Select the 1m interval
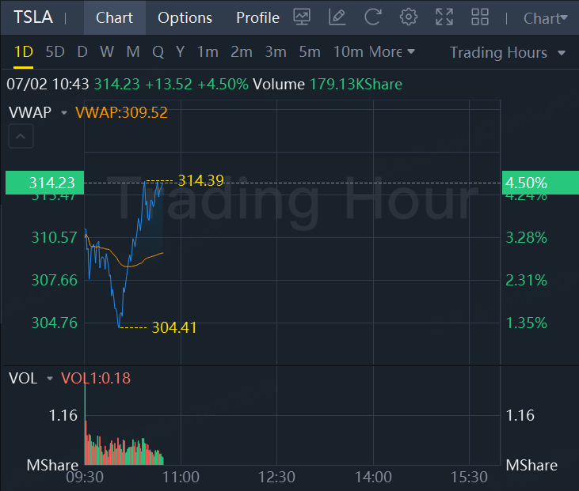The width and height of the screenshot is (579, 491). click(x=208, y=52)
